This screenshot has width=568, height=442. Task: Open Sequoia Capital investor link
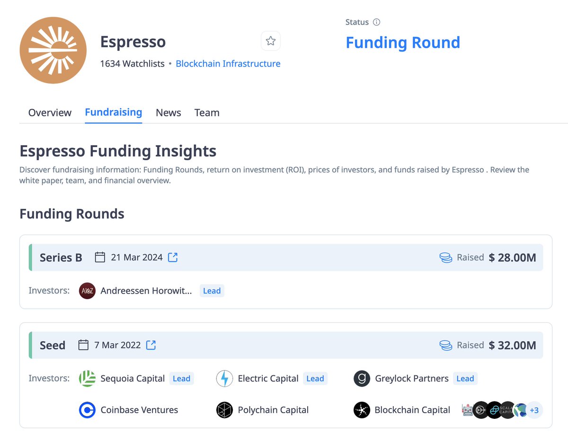click(x=133, y=379)
